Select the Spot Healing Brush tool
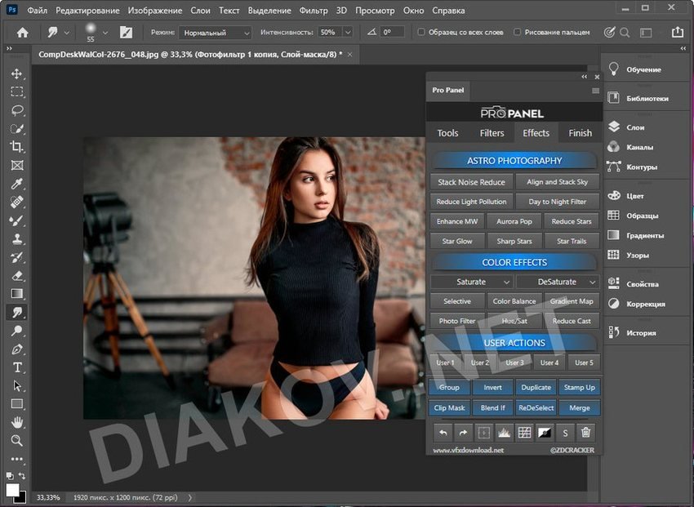 (17, 202)
